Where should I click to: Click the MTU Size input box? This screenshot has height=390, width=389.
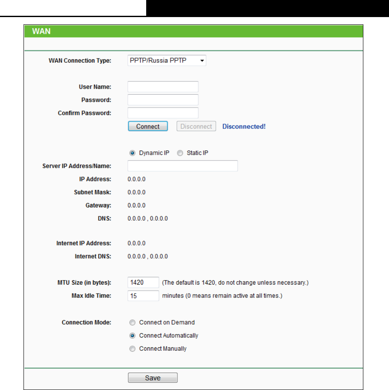[143, 282]
